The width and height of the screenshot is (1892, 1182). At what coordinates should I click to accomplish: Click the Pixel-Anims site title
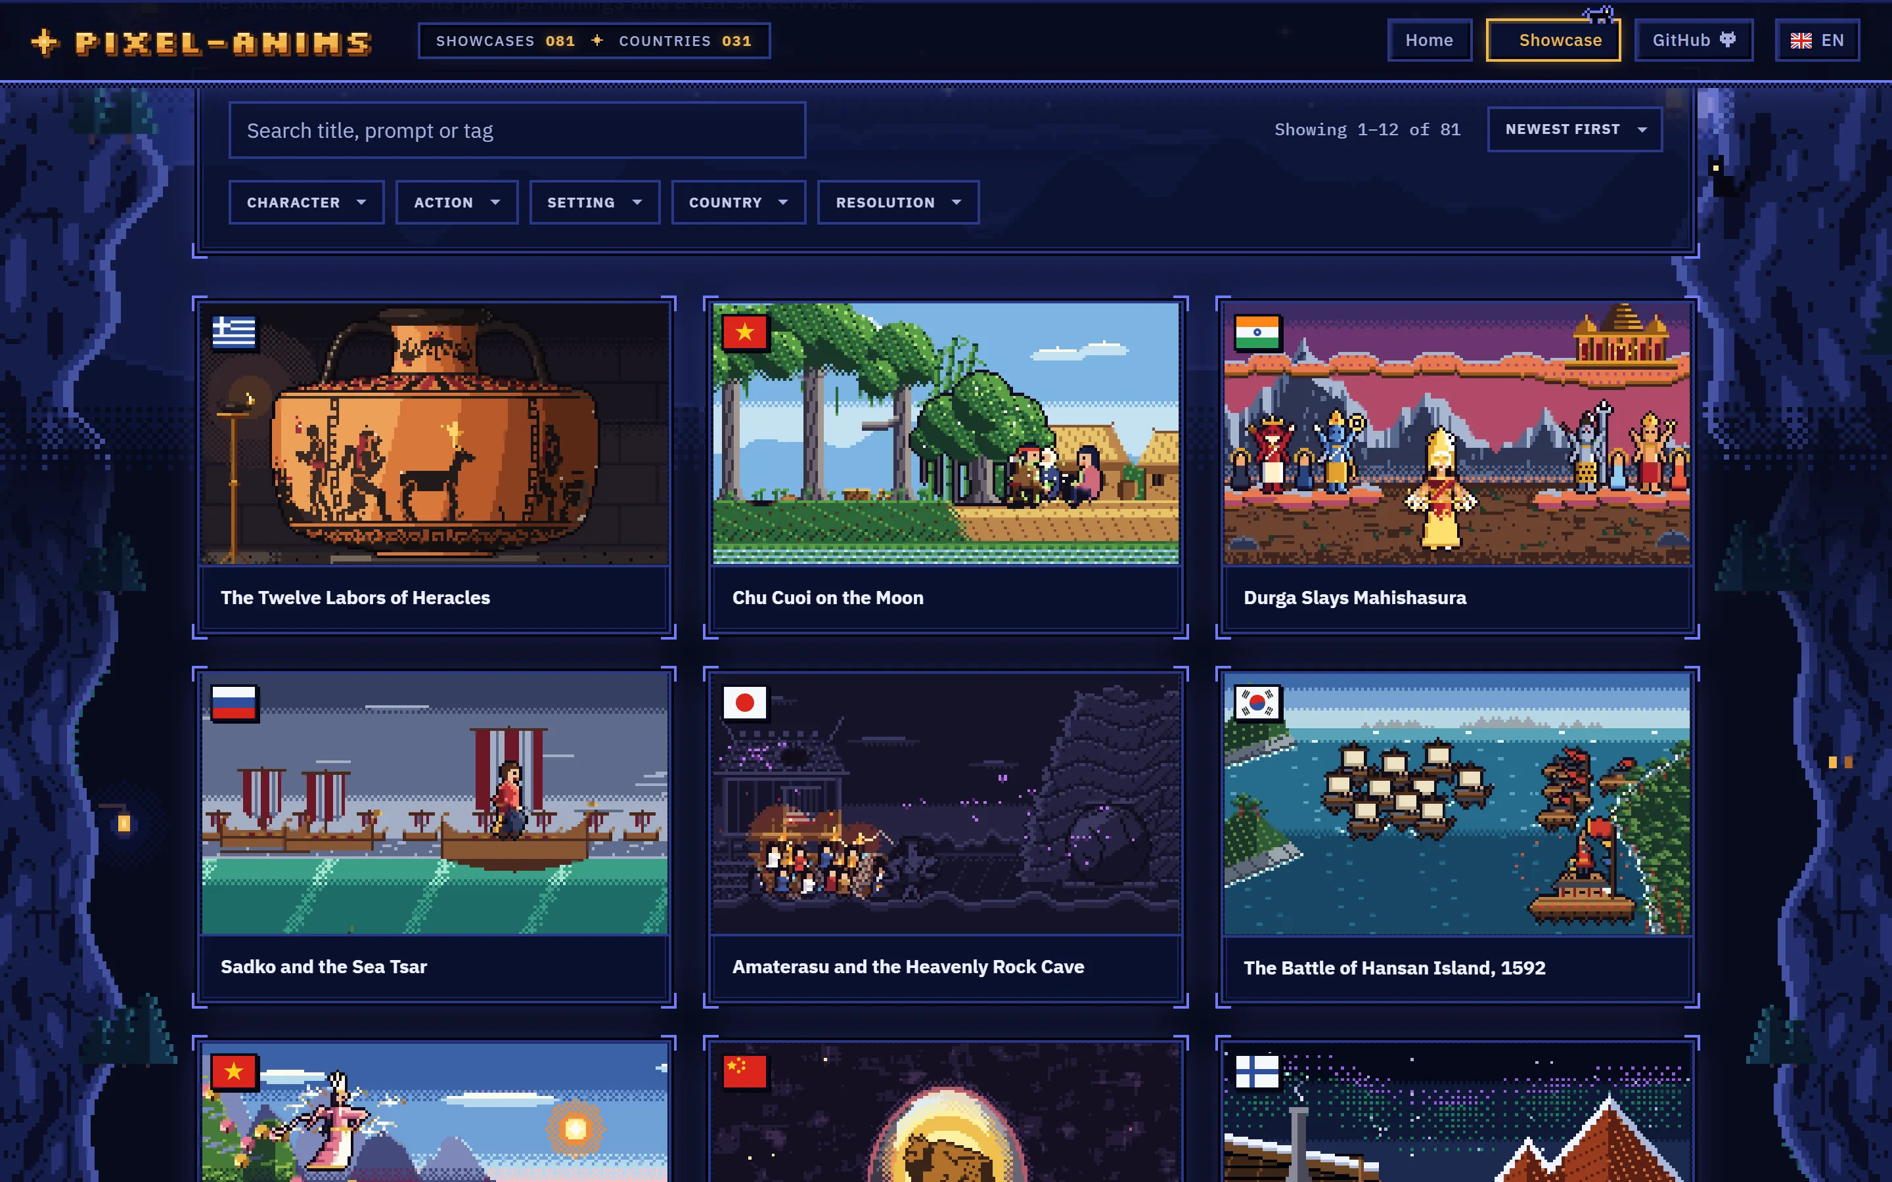(223, 43)
